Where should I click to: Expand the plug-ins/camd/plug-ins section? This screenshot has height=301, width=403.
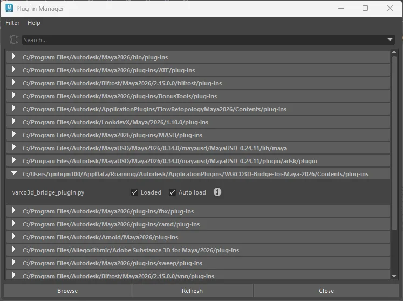[x=14, y=223]
